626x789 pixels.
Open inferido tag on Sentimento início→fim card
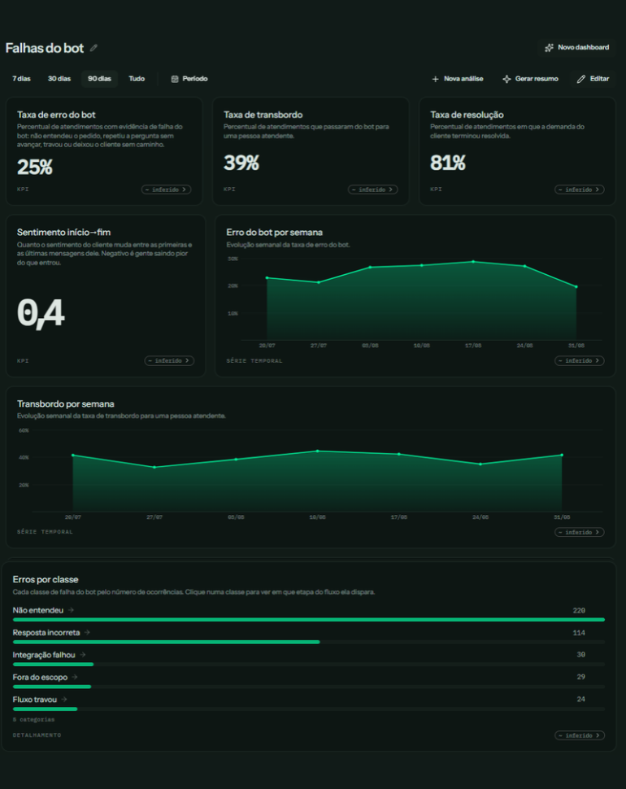169,361
